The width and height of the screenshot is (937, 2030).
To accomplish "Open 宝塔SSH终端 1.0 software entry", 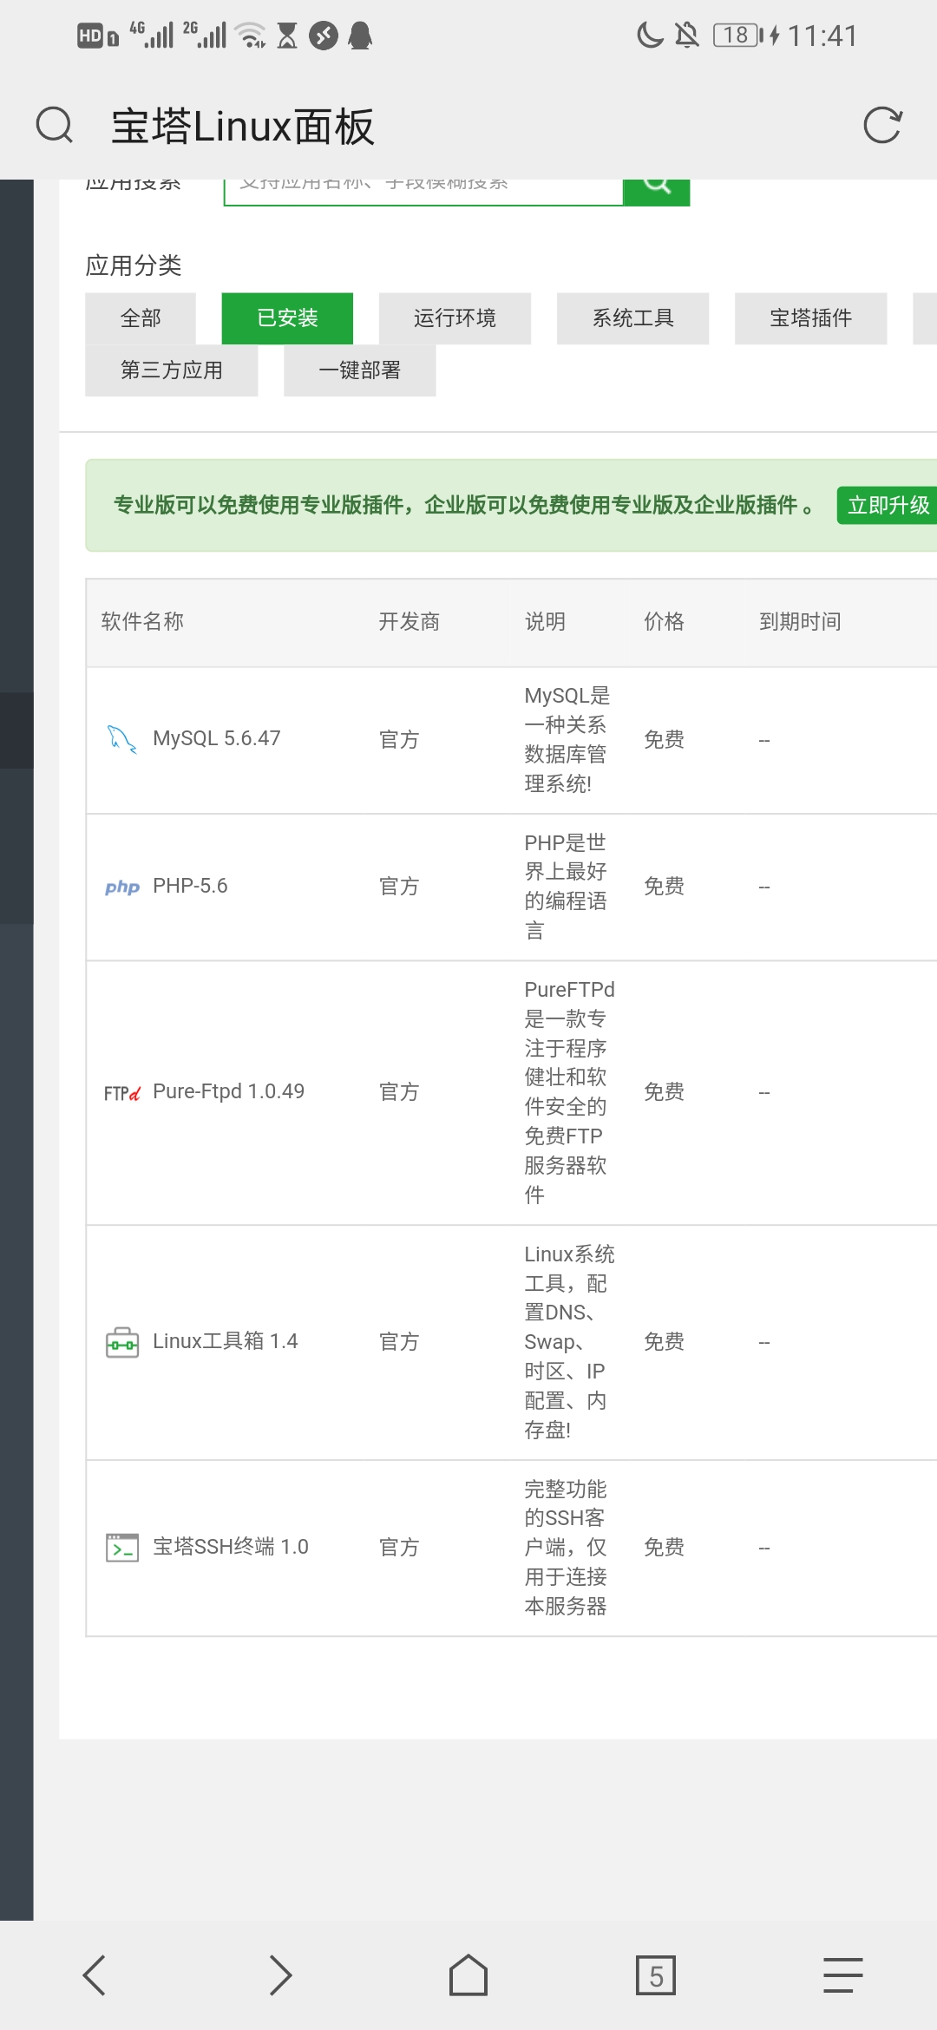I will pos(230,1548).
